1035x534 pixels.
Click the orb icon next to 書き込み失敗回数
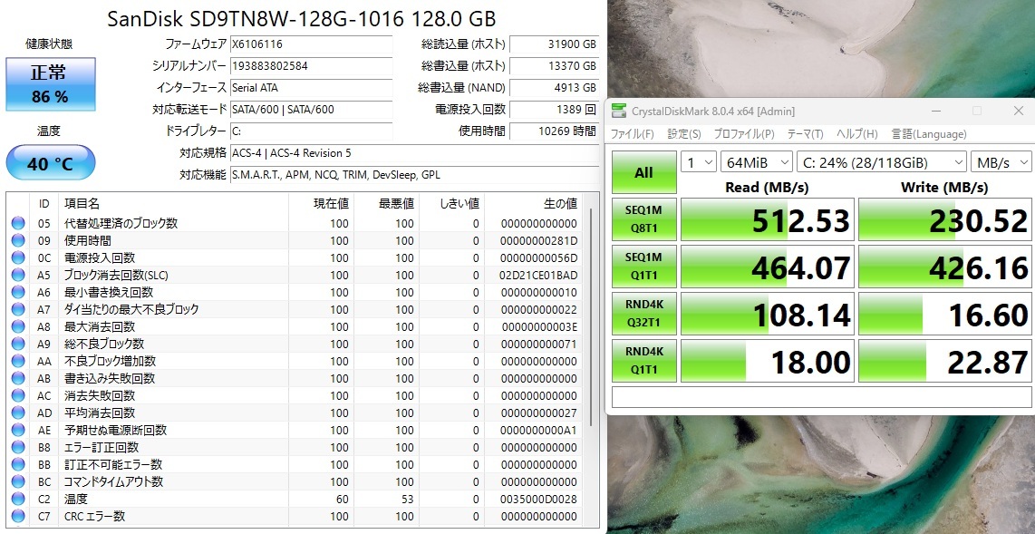[18, 378]
